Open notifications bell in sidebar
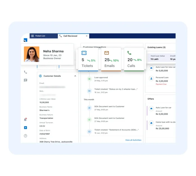Image resolution: width=196 pixels, height=176 pixels. 25,119
